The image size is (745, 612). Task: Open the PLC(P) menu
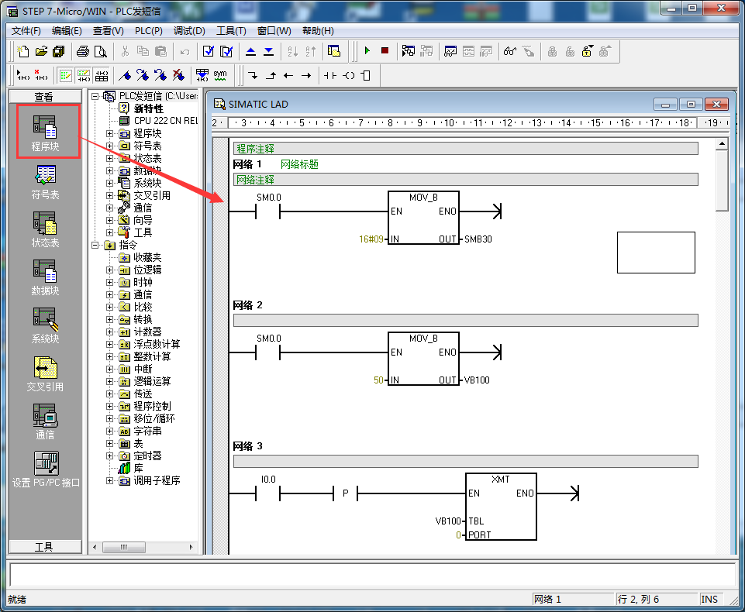click(149, 31)
